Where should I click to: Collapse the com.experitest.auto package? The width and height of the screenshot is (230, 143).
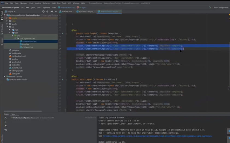coord(15,39)
